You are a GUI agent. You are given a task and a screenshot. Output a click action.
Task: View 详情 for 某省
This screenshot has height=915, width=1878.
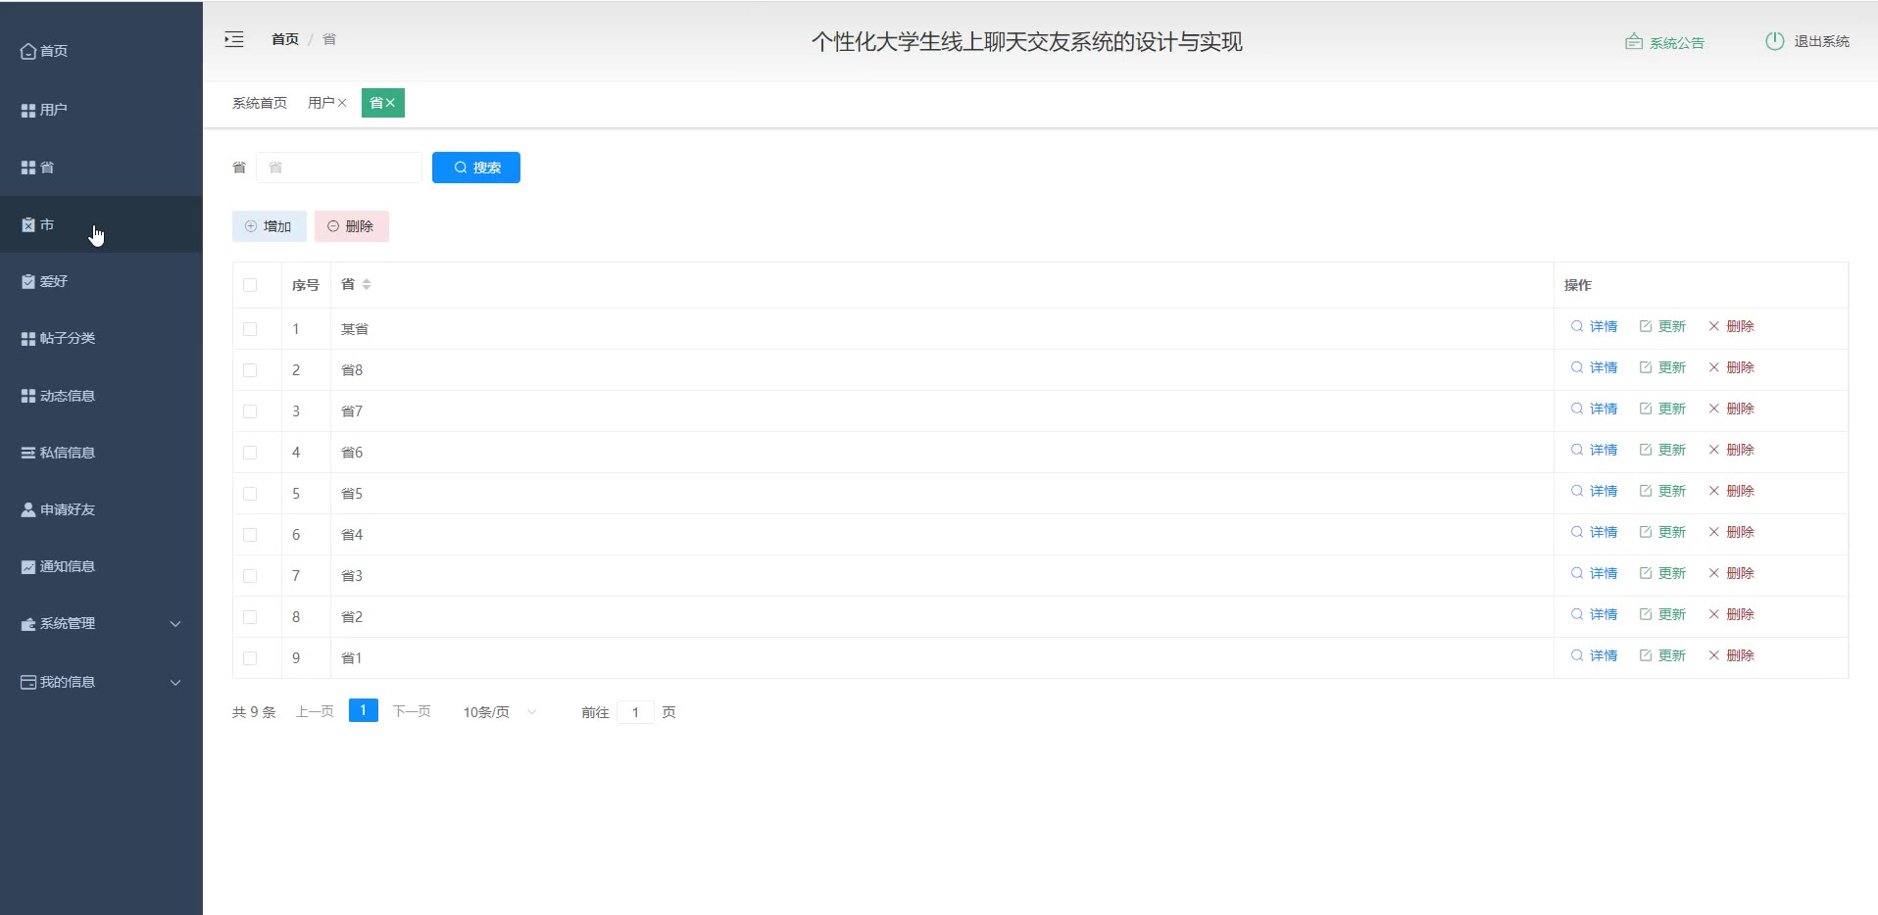pyautogui.click(x=1594, y=326)
